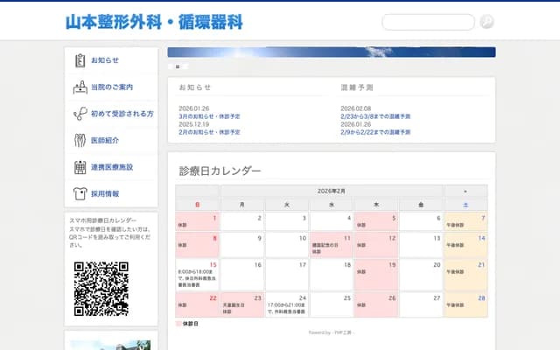560x350 pixels.
Task: Click the building icon beside 連携医療施設
Action: pos(80,166)
